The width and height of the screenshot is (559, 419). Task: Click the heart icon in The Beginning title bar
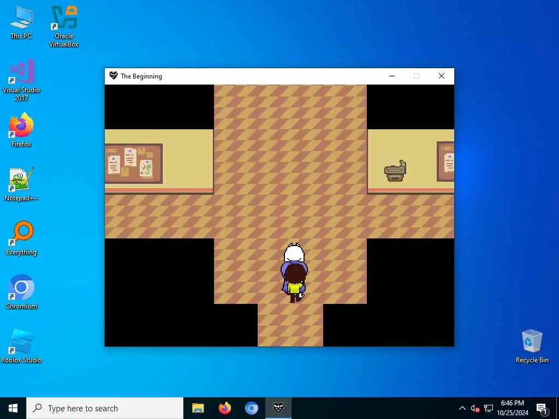[114, 75]
